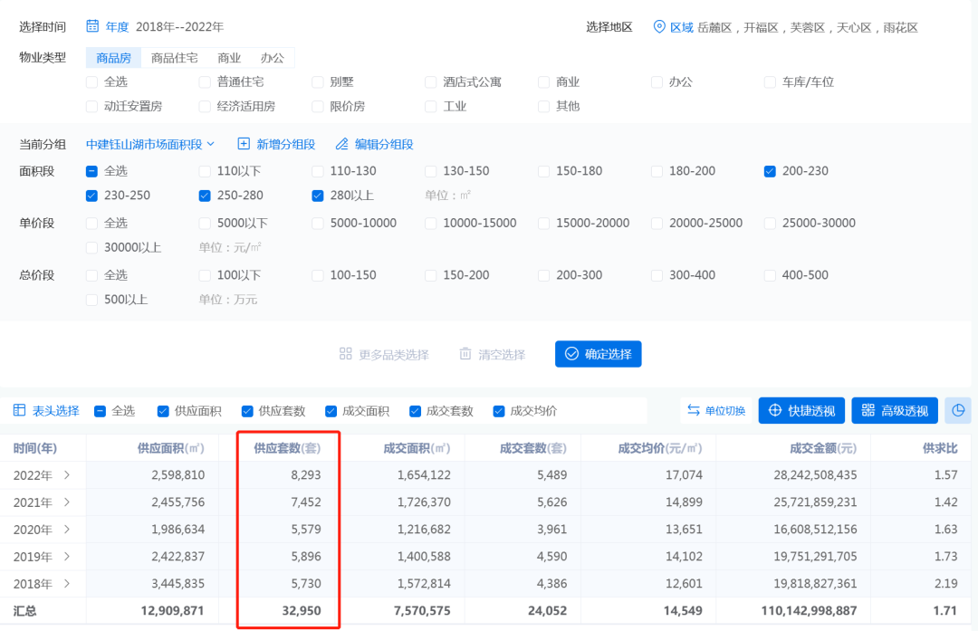Click the plus icon for 新增分组段
Image resolution: width=978 pixels, height=631 pixels.
click(244, 144)
